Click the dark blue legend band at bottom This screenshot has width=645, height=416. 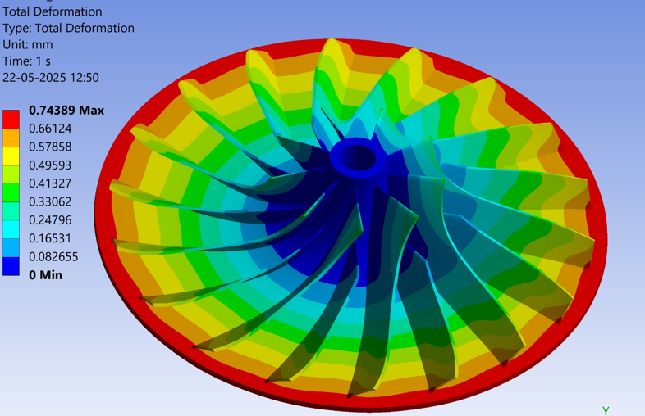pyautogui.click(x=11, y=265)
